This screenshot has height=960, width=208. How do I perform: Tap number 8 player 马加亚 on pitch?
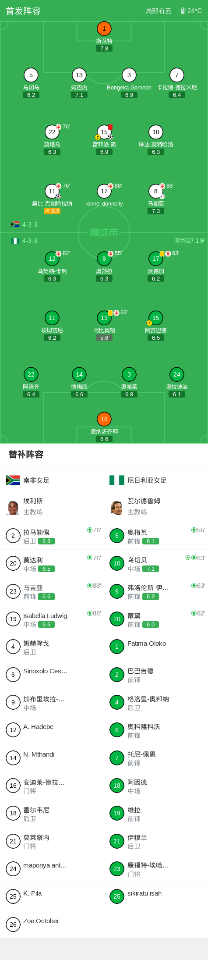pos(156,191)
